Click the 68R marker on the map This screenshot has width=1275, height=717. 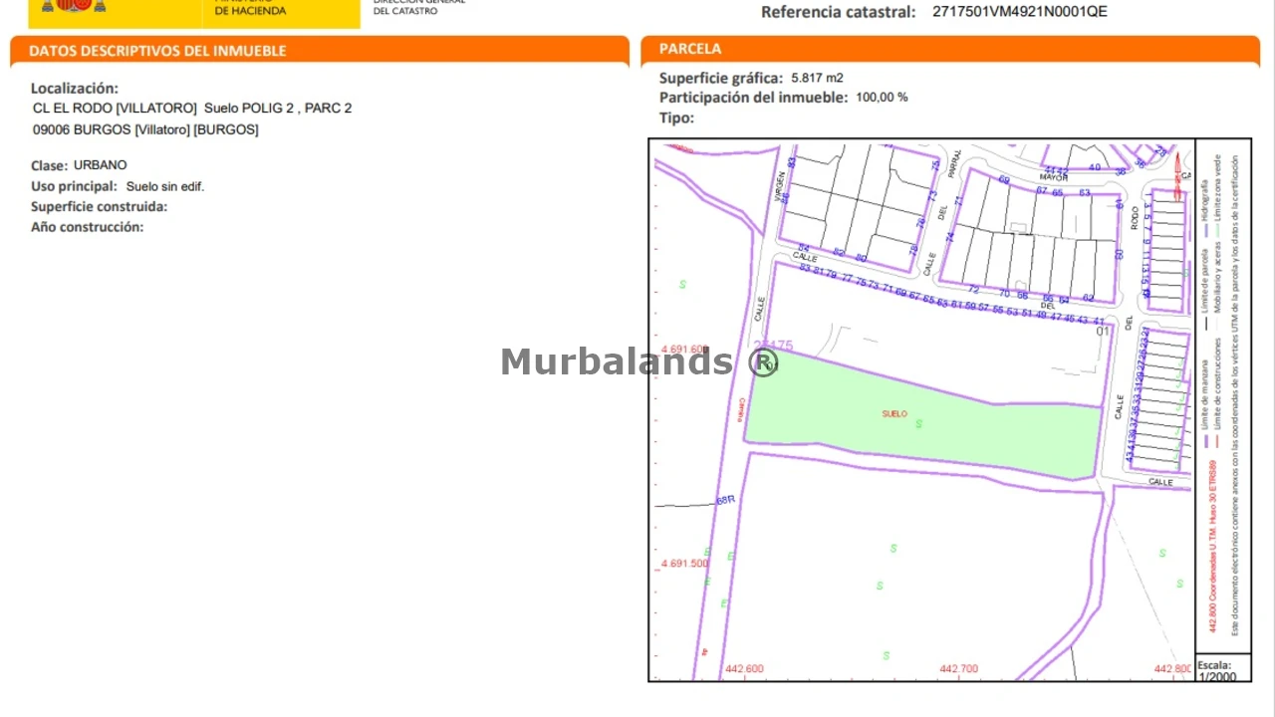click(725, 499)
